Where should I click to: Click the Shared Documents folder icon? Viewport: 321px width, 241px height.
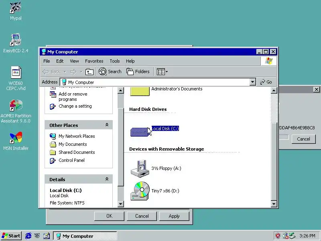[x=53, y=152]
